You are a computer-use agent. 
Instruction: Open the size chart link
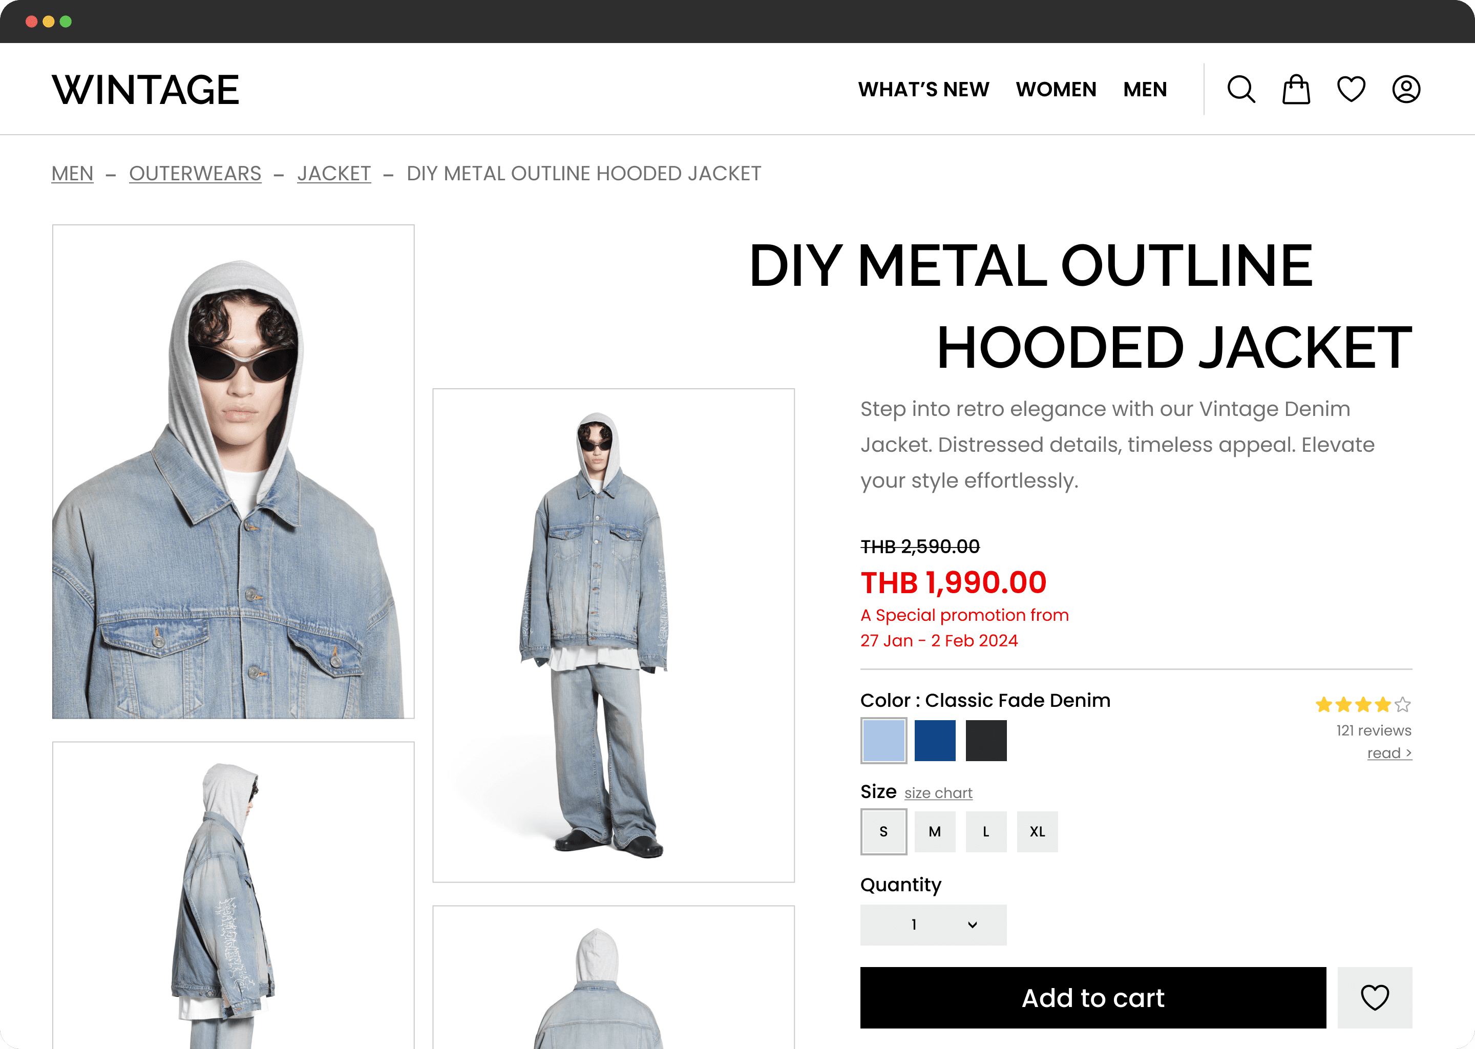(938, 792)
